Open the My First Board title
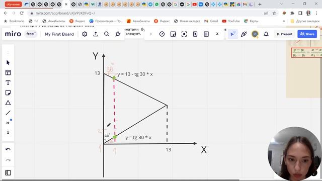 click(x=59, y=34)
